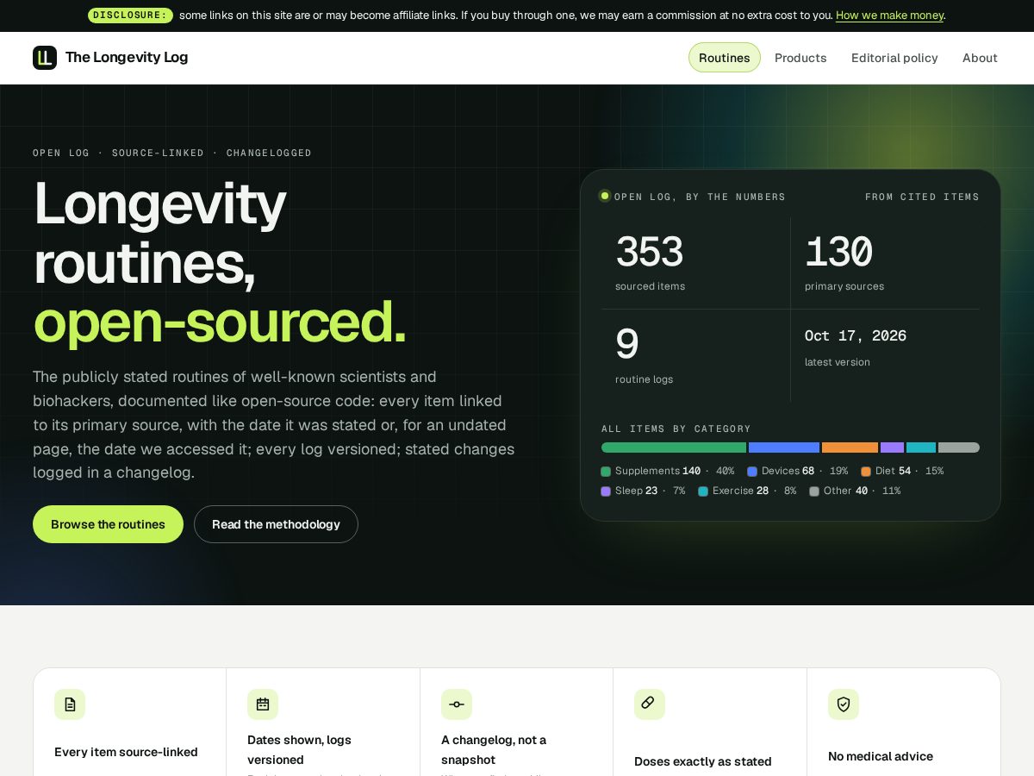
Task: Click the Supplements legend swatch
Action: click(606, 472)
